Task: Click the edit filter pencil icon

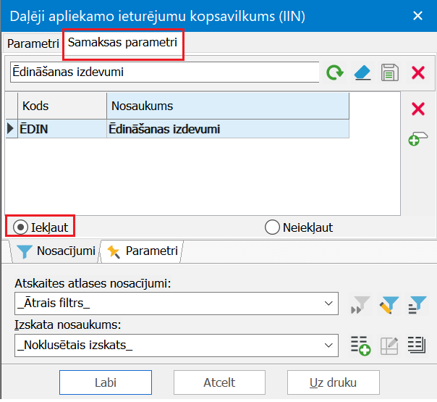Action: pyautogui.click(x=389, y=305)
